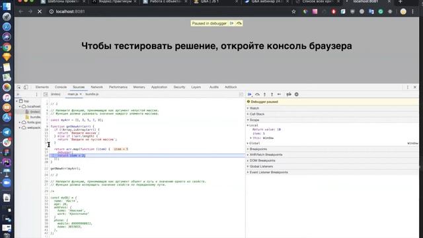Open DevTools customize three-dot menu
423x238 pixels.
point(408,87)
